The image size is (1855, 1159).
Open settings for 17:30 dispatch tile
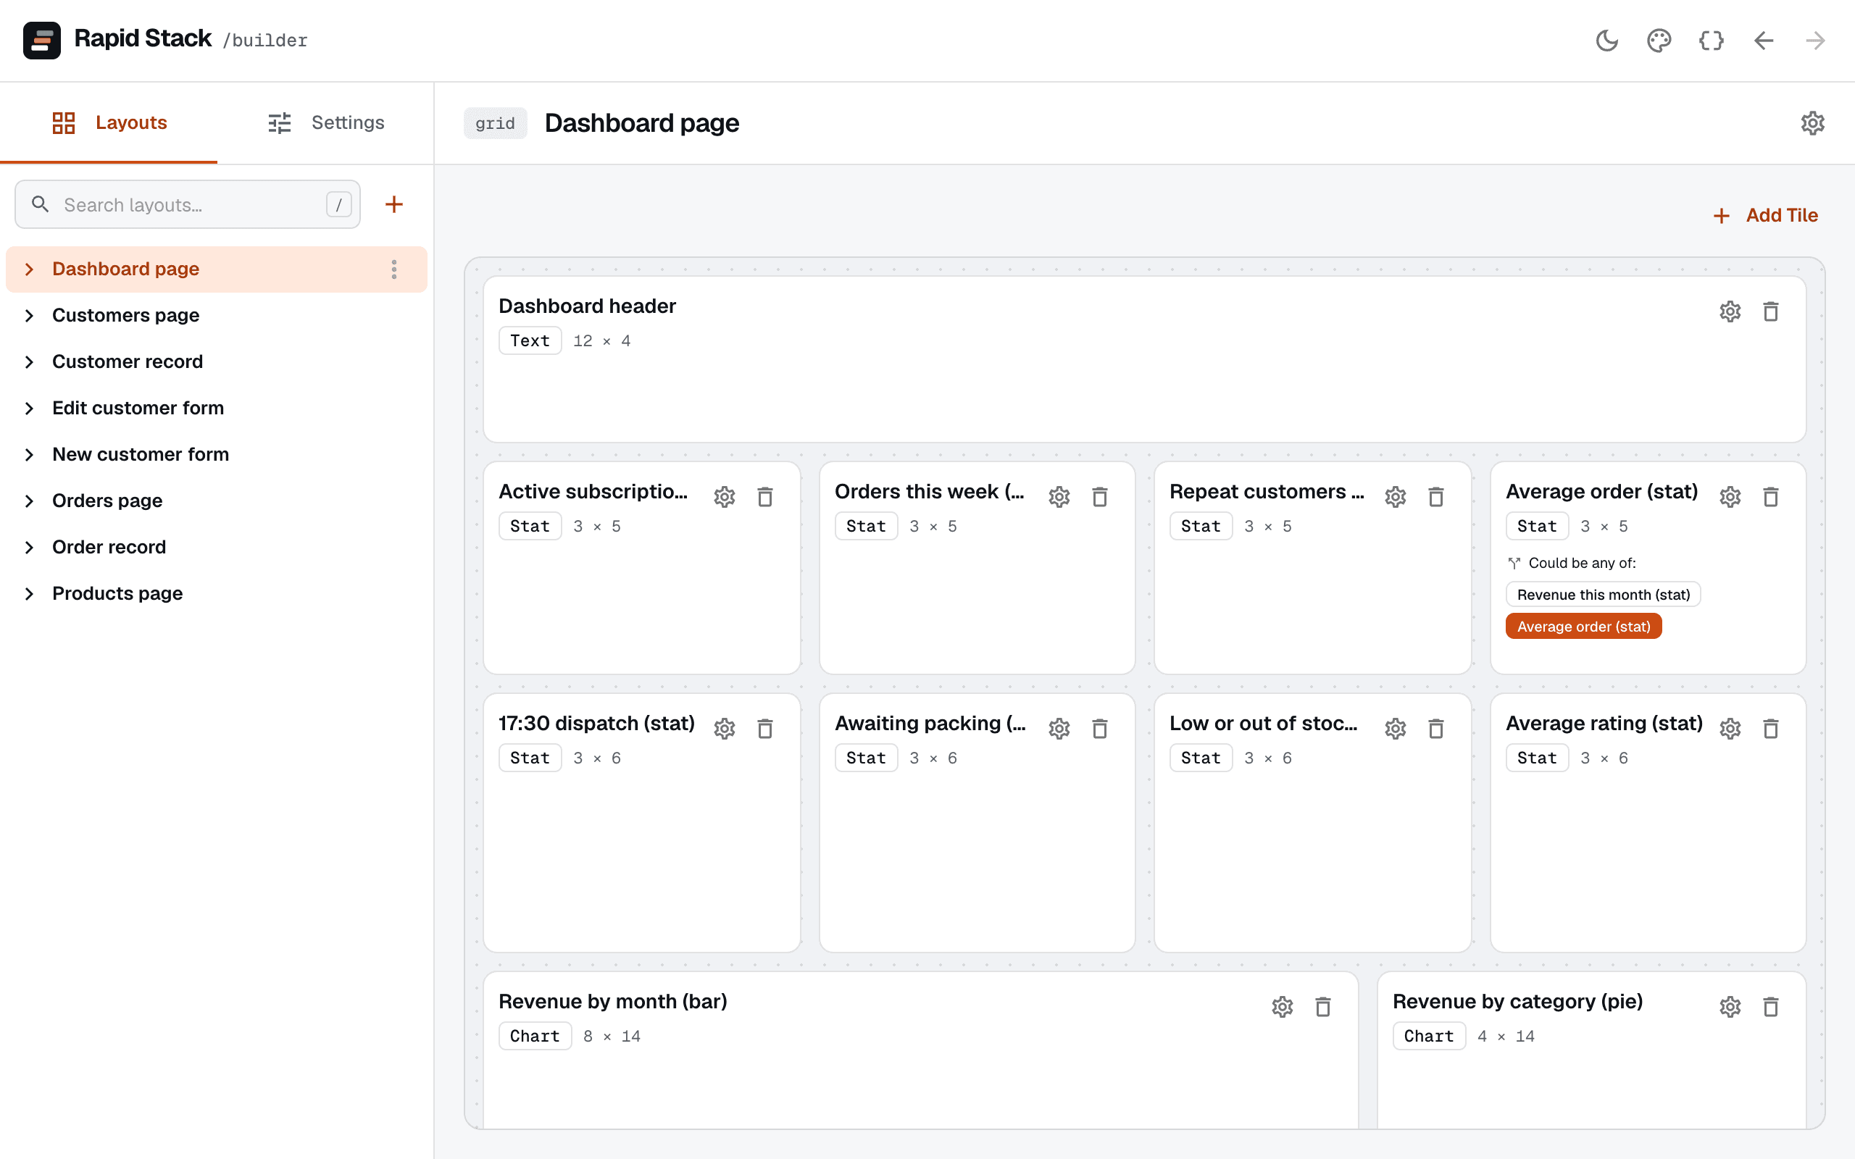click(x=725, y=729)
